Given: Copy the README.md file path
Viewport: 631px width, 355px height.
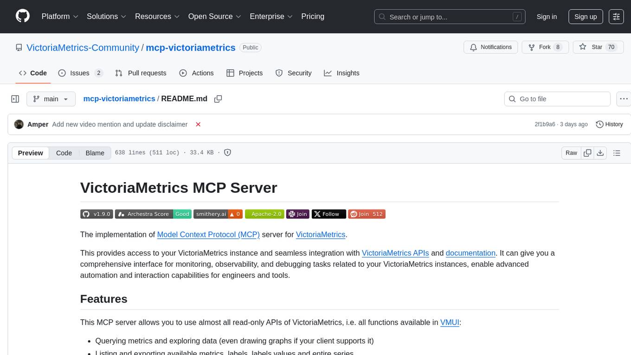Looking at the screenshot, I should pos(218,99).
